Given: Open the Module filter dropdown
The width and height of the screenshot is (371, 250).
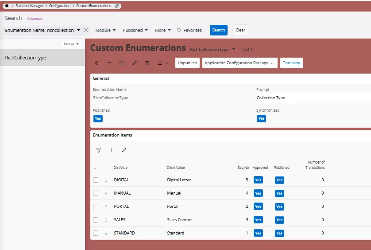Looking at the screenshot, I should (105, 30).
